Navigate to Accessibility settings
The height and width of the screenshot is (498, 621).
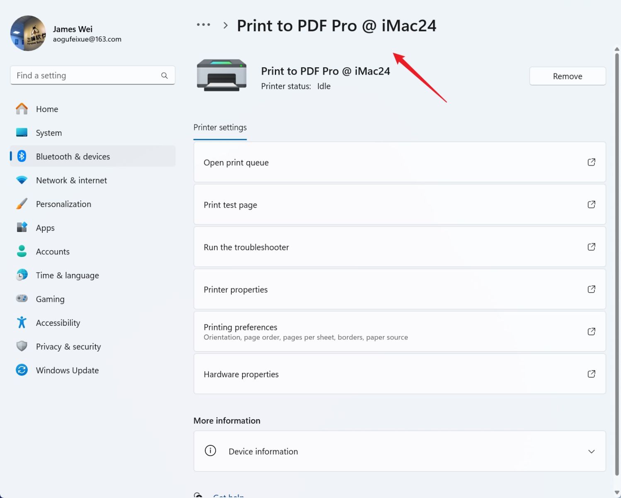[x=92, y=322]
